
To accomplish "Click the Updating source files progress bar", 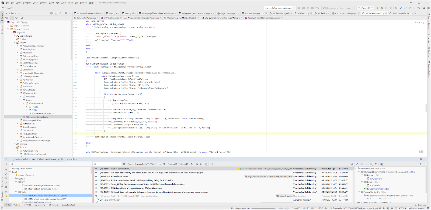I will coord(263,208).
